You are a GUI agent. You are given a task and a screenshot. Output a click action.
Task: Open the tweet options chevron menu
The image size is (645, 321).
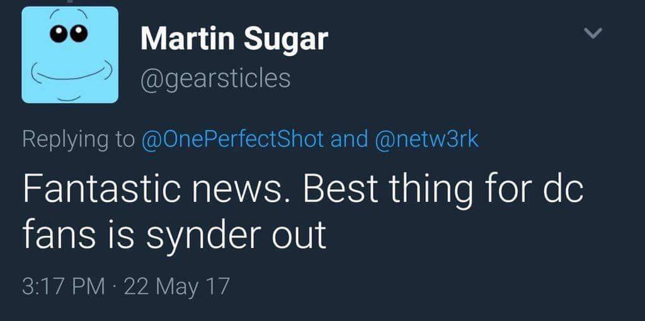[x=593, y=33]
